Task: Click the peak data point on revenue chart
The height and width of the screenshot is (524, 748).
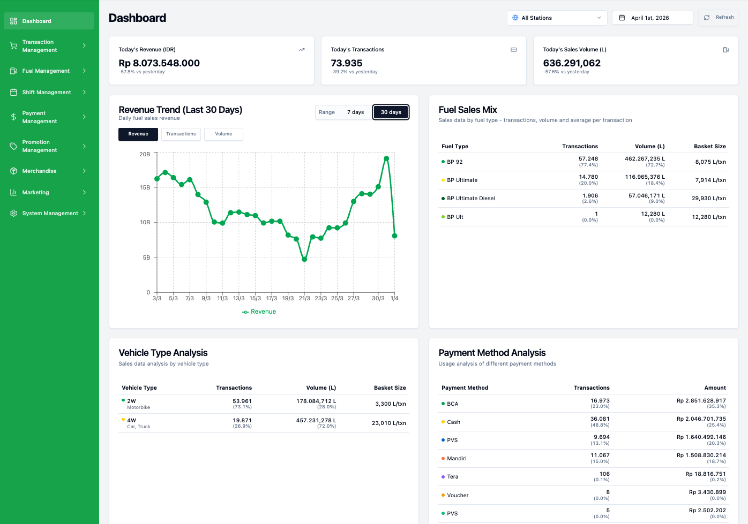Action: [x=386, y=158]
